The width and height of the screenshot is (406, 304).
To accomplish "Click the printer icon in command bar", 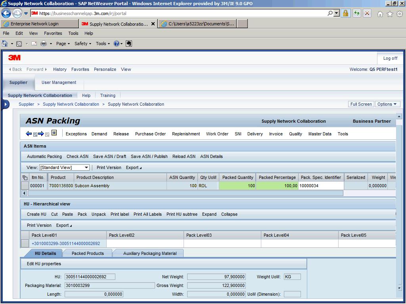I will (44, 44).
